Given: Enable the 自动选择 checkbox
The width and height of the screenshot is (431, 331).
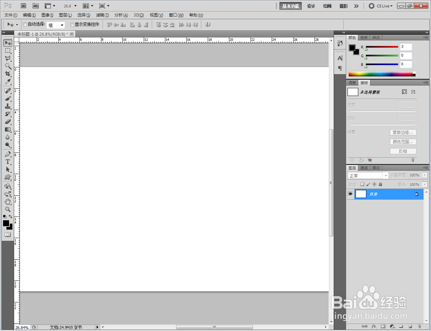Looking at the screenshot, I should tap(25, 25).
